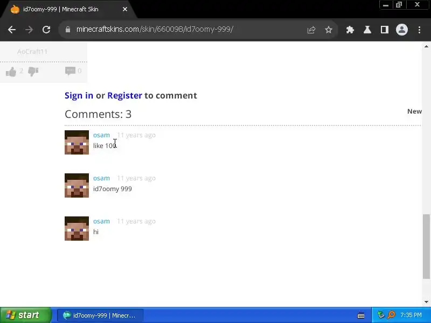Open osam profile on 'hi' comment
The height and width of the screenshot is (323, 431).
101,221
